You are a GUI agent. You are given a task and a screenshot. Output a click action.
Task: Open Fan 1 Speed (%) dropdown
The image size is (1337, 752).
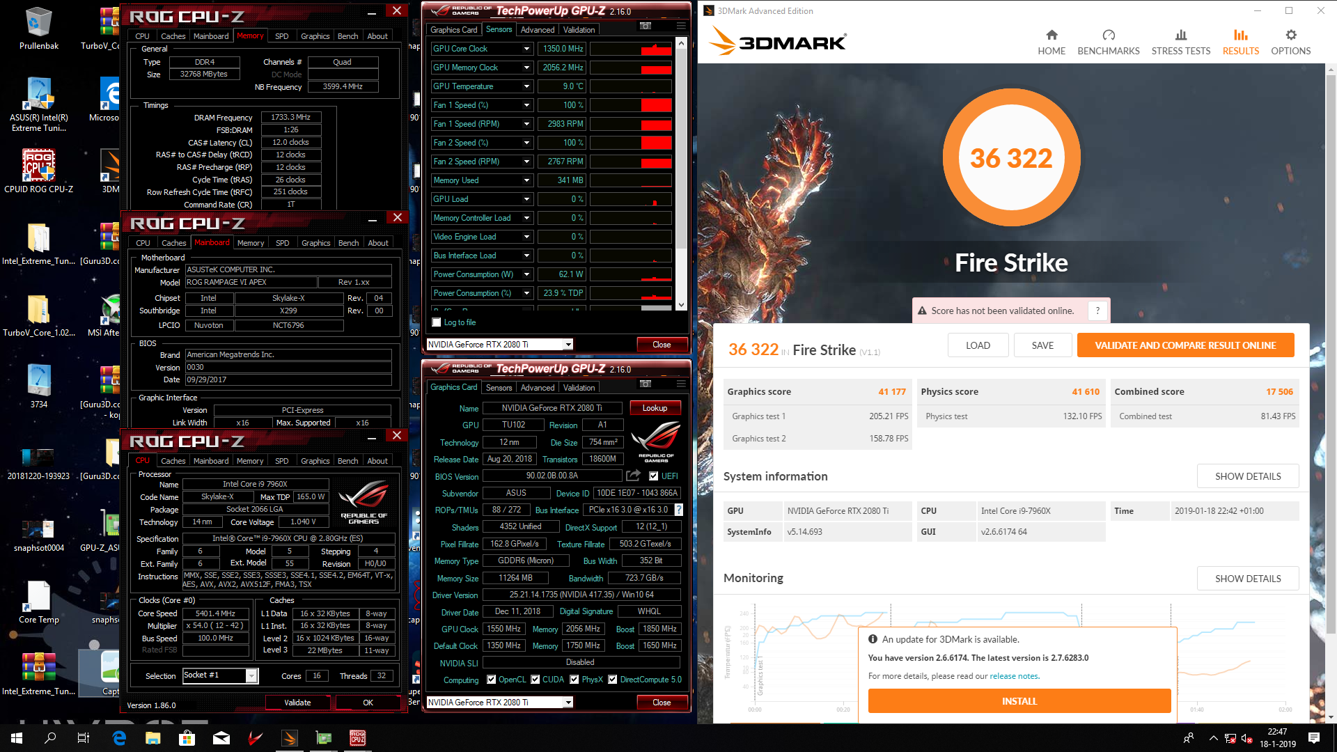click(526, 105)
